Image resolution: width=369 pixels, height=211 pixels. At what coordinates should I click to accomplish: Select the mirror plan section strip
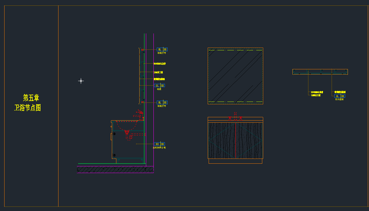tap(320, 72)
